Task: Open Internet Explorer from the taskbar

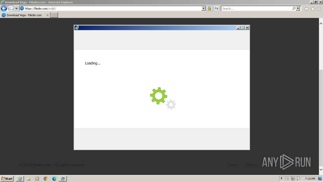Action: pyautogui.click(x=20, y=179)
